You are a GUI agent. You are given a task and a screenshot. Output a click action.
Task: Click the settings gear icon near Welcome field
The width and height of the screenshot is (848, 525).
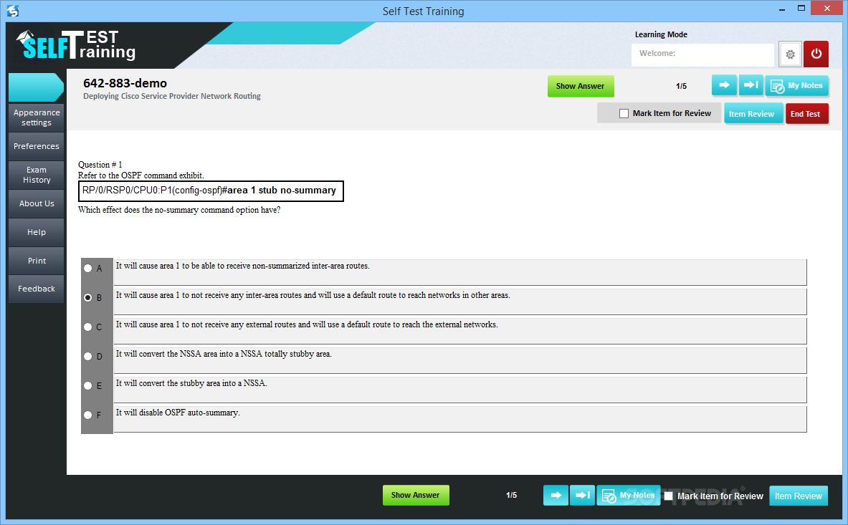pos(790,54)
